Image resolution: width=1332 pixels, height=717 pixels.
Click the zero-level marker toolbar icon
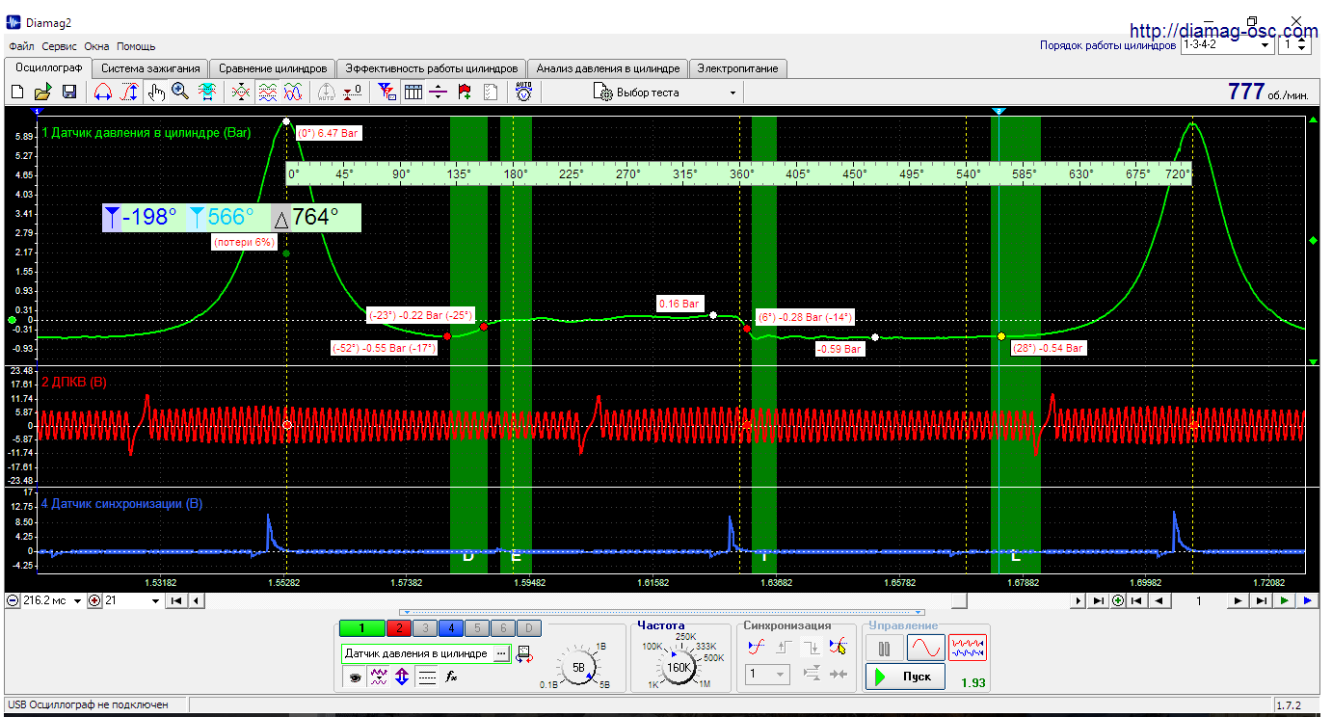tap(354, 93)
